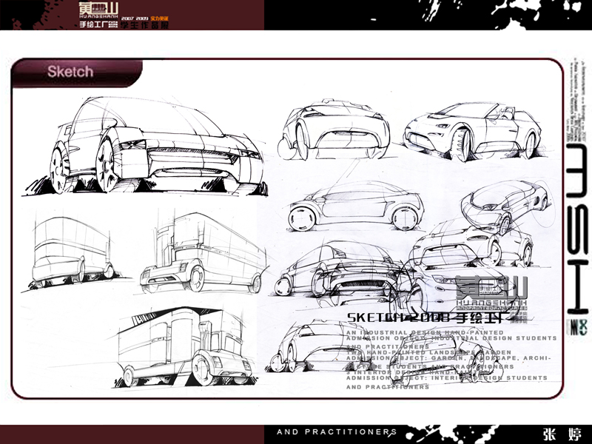Select the line ending "INTERIOR DESIGN STUDENTS"
592x444 pixels.
(x=447, y=377)
